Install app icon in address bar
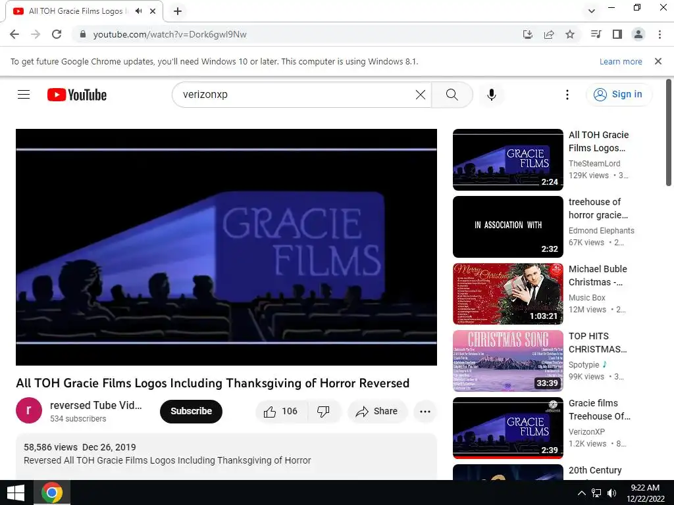Image resolution: width=674 pixels, height=505 pixels. [x=528, y=34]
